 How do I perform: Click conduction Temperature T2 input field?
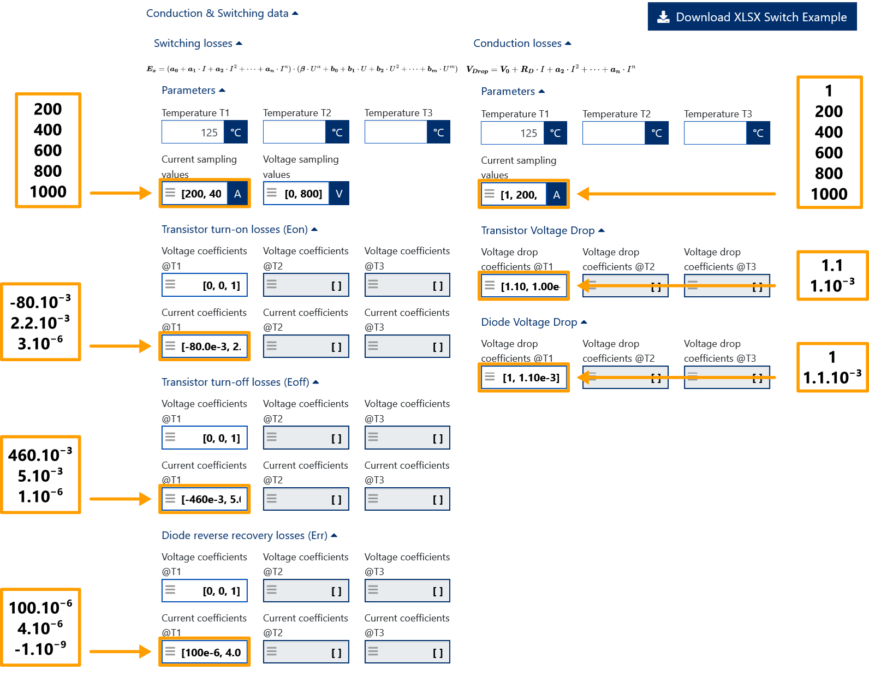[x=614, y=133]
